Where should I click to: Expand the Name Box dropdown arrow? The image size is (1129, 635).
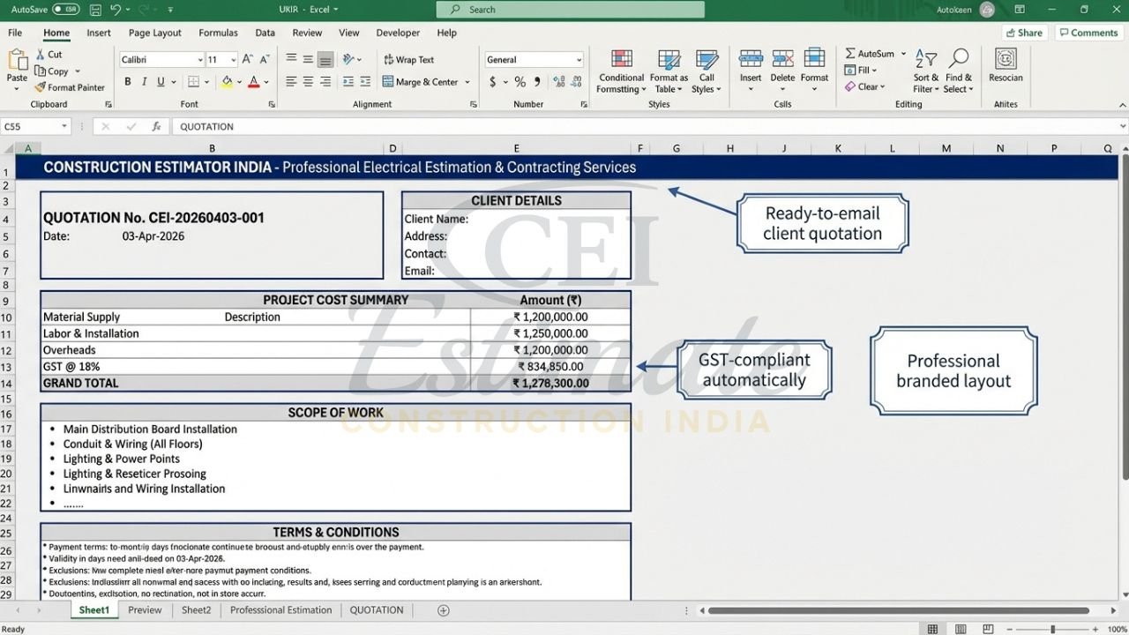[64, 127]
